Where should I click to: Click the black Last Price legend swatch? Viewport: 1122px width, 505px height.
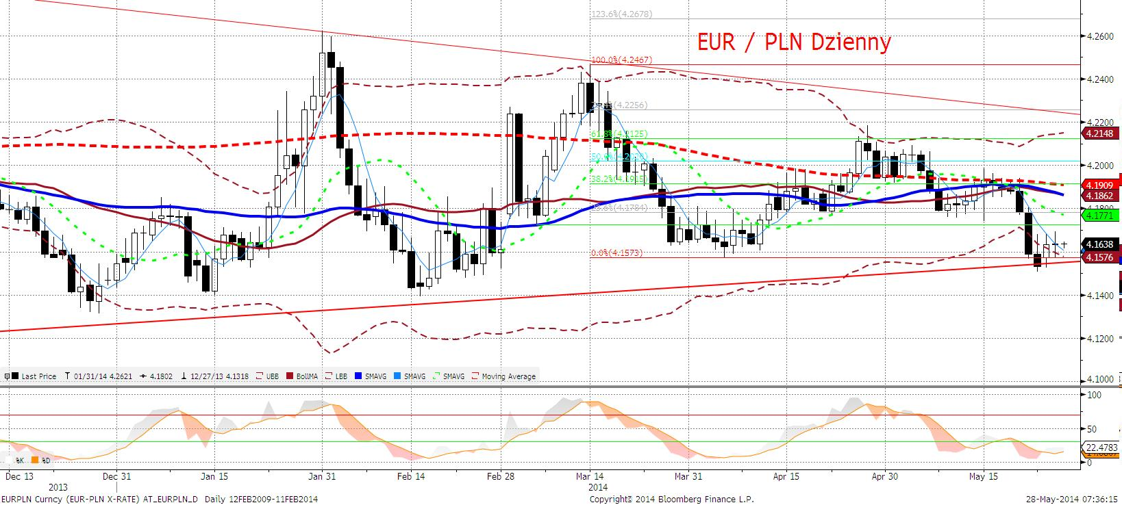(x=15, y=376)
